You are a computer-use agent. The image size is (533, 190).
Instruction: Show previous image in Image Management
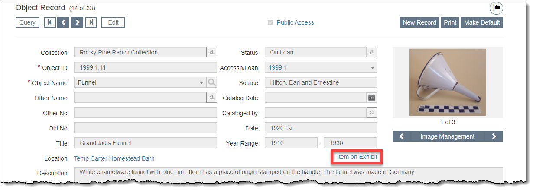[401, 136]
